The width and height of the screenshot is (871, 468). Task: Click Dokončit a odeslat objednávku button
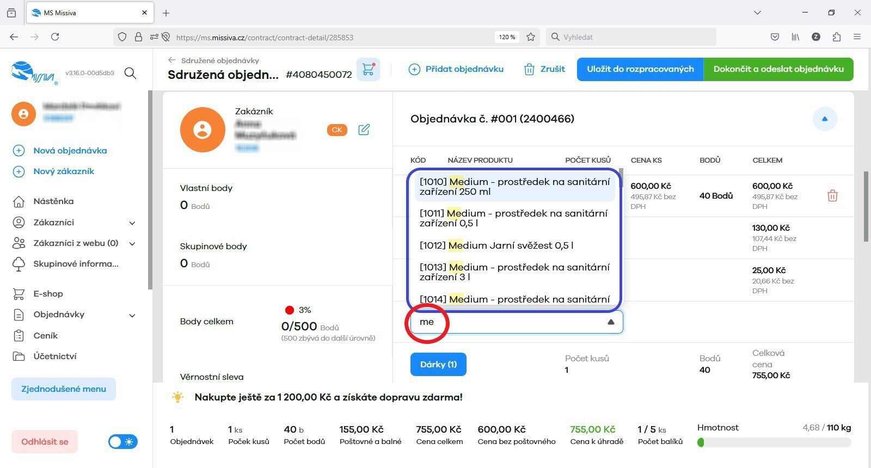tap(778, 70)
